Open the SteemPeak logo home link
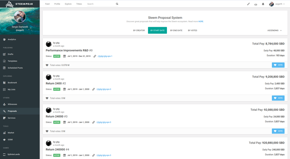The width and height of the screenshot is (290, 159). click(x=20, y=4)
